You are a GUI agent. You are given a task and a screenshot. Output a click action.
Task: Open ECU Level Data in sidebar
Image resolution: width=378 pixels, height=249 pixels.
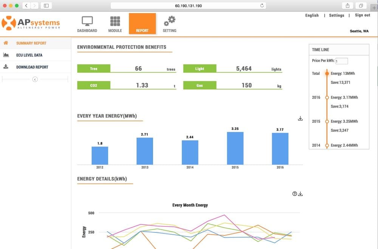pyautogui.click(x=29, y=55)
